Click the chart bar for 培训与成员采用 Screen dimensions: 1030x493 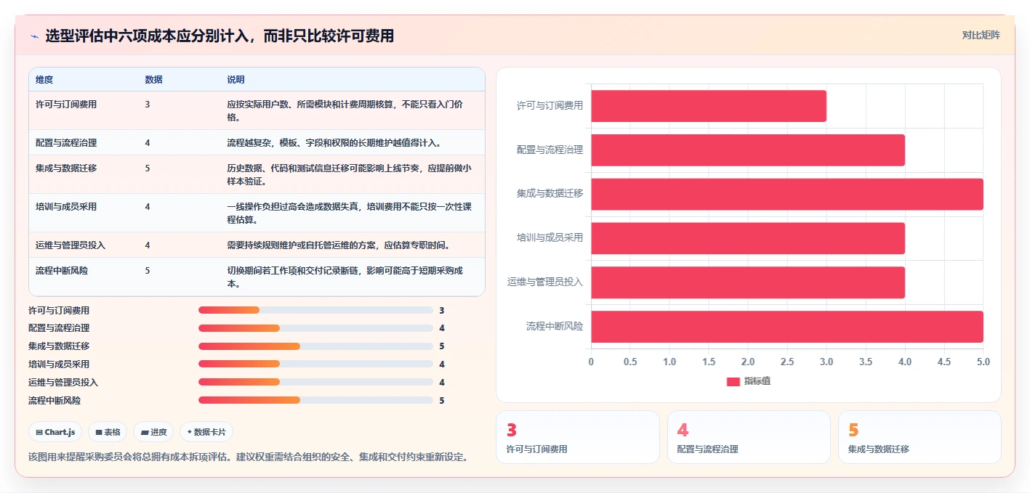pos(748,238)
